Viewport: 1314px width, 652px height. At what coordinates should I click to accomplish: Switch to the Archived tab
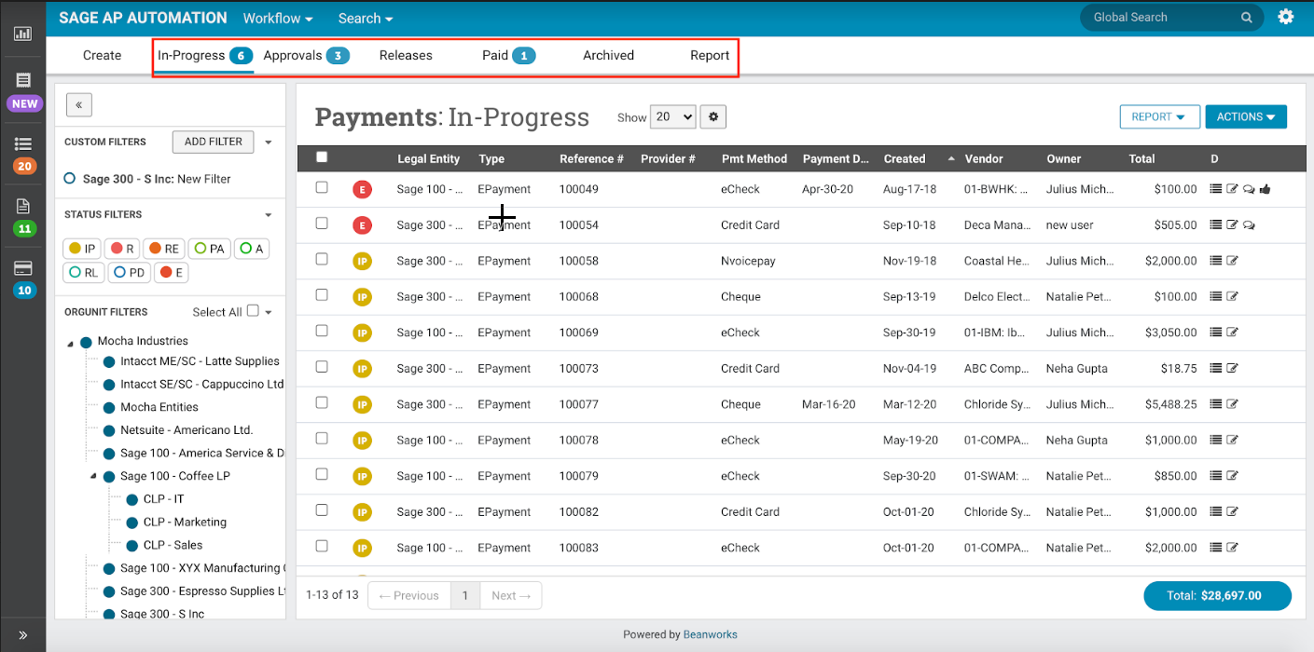[x=608, y=56]
